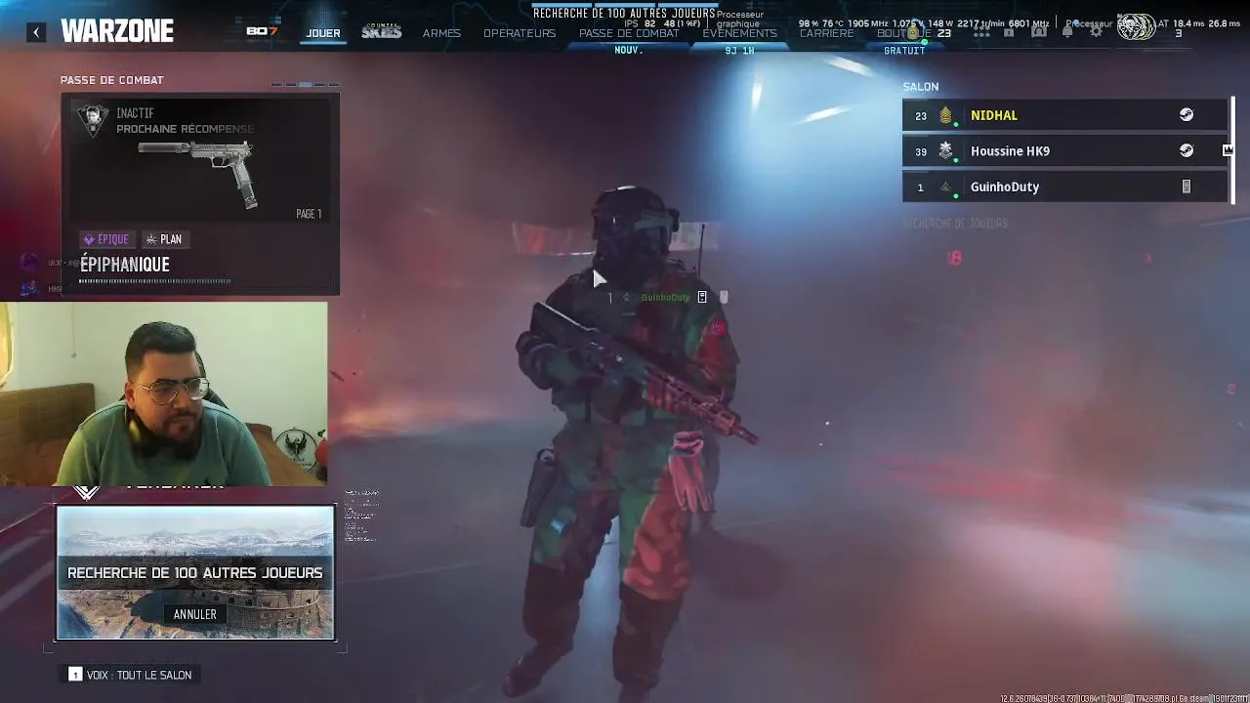Viewport: 1250px width, 703px height.
Task: Click the GRATUIT label under Boutique
Action: [904, 51]
